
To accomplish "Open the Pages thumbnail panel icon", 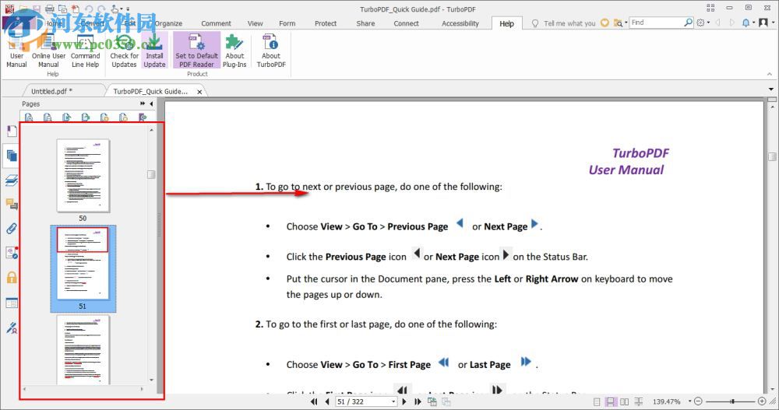I will pyautogui.click(x=12, y=156).
